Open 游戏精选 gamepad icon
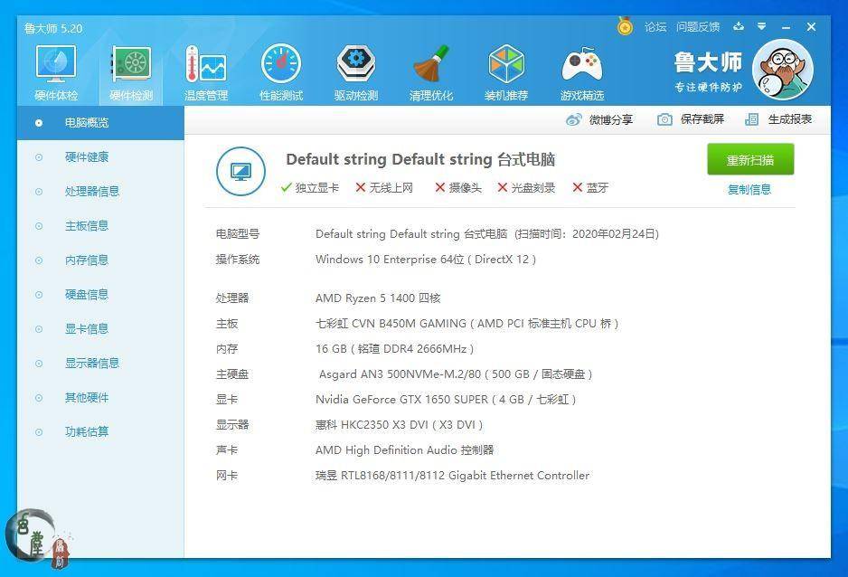This screenshot has height=577, width=848. coord(581,65)
